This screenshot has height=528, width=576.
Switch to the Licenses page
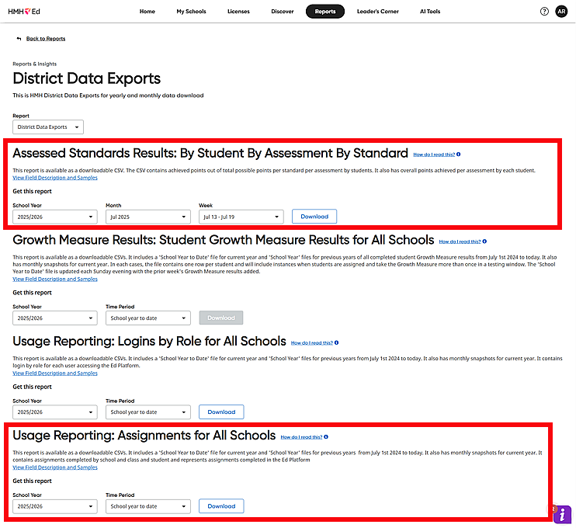(x=238, y=12)
